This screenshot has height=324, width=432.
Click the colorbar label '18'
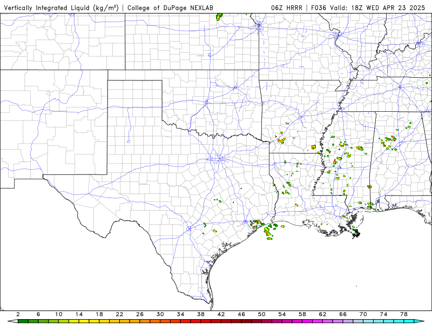99,314
